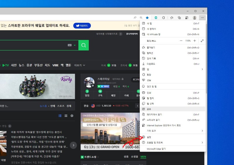Click the Edge profile avatar icon
Viewport: 234px width, 165px height.
coord(195,18)
